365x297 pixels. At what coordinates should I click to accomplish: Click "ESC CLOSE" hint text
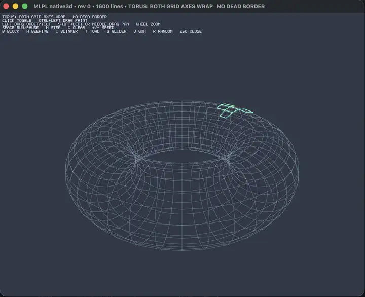[x=191, y=31]
